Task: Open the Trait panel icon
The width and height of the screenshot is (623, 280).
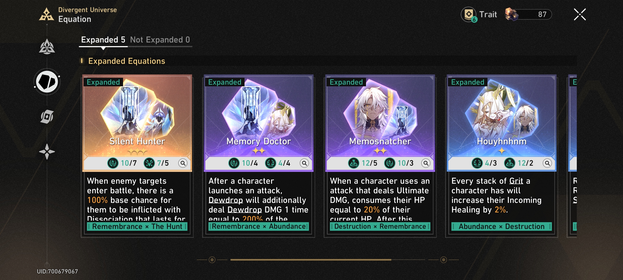Action: (x=469, y=14)
